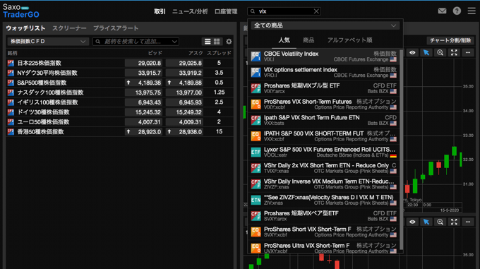
Task: Select ProShares VIX Short-Term Futures option result
Action: (323, 104)
